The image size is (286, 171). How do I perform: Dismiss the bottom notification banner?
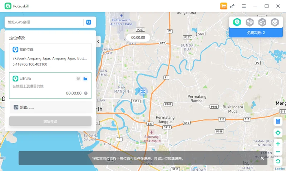(x=262, y=158)
